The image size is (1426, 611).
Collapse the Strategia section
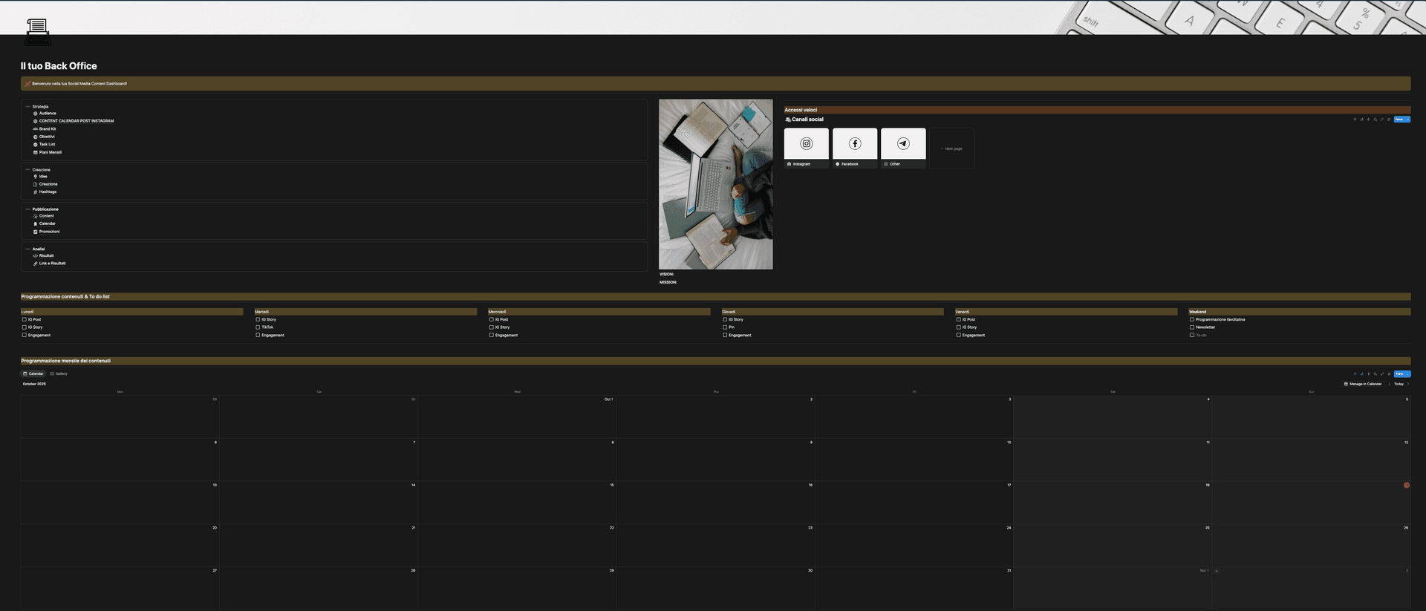click(28, 107)
